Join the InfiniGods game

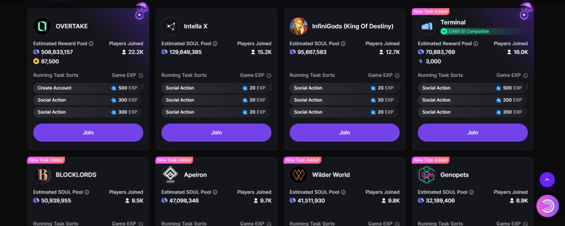(x=345, y=132)
